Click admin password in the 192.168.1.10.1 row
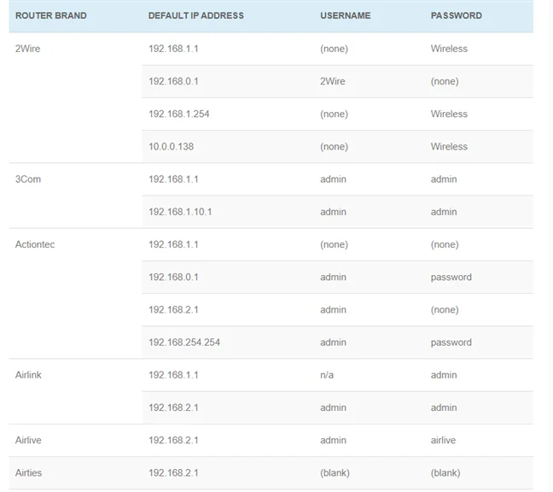The width and height of the screenshot is (553, 492). click(444, 212)
